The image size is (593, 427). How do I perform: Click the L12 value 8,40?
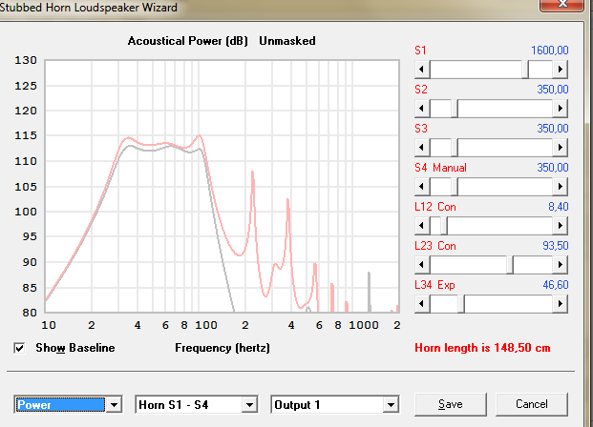[559, 207]
